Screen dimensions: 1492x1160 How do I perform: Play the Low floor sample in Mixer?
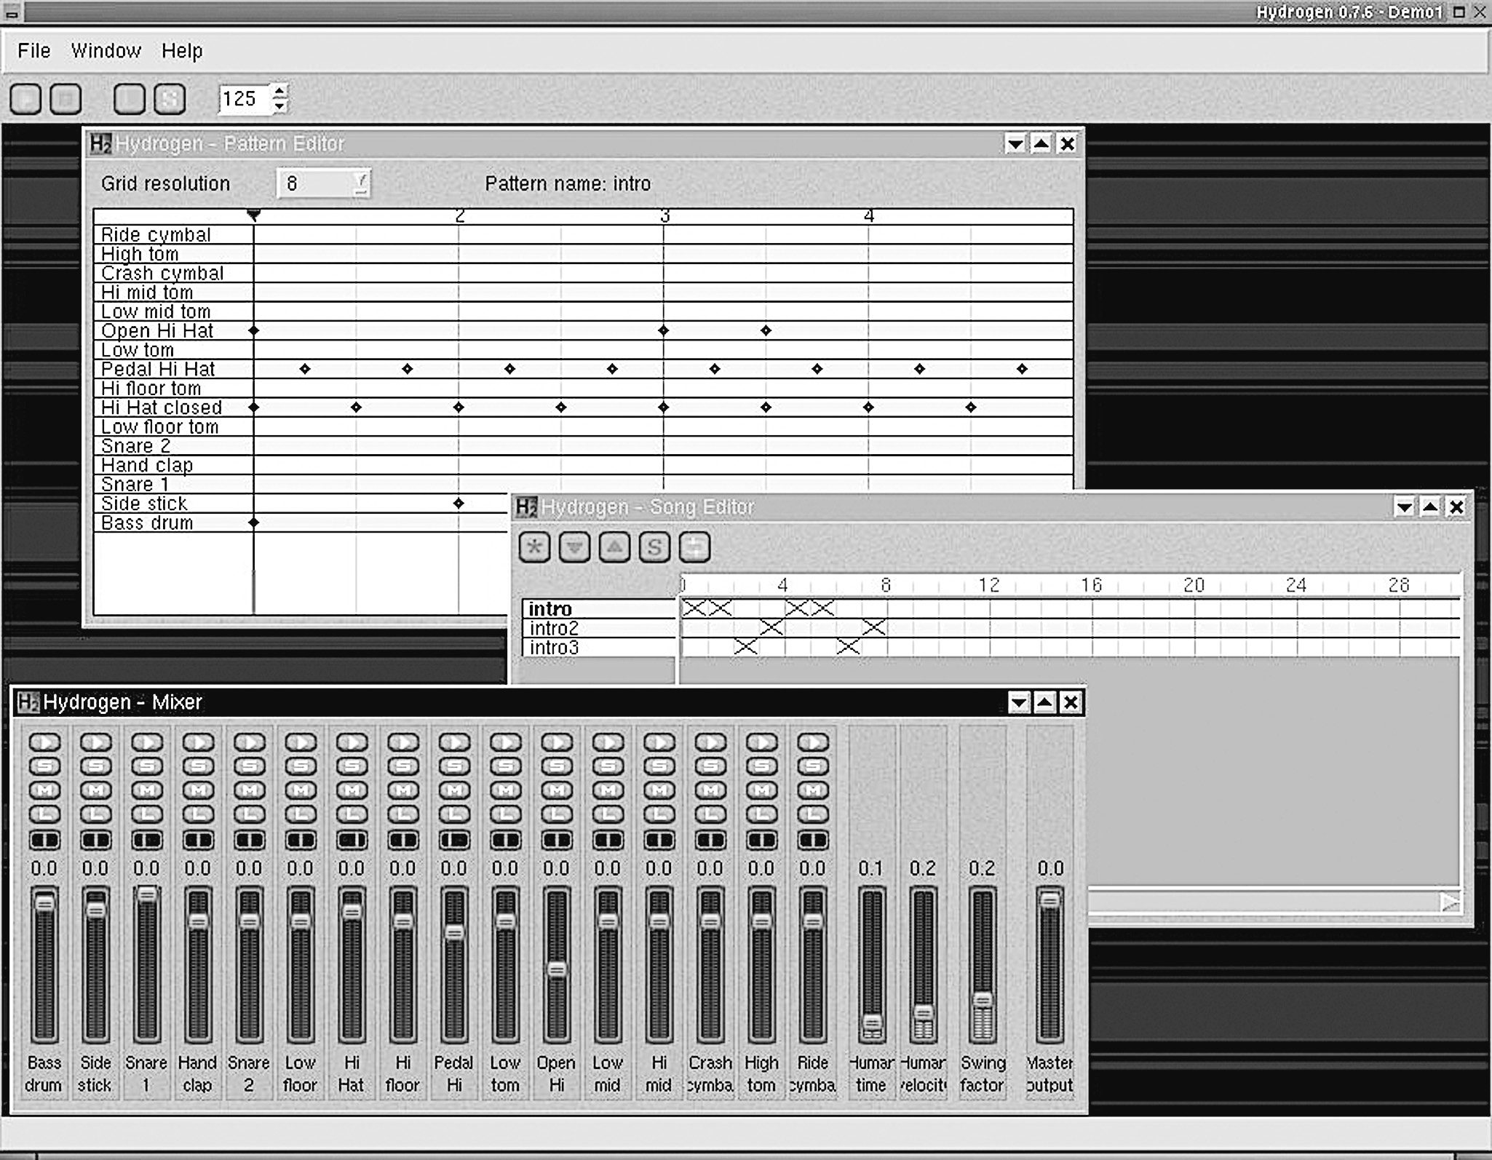[301, 742]
